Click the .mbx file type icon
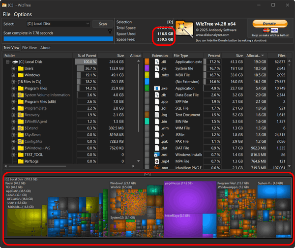The image size is (295, 248). (157, 75)
